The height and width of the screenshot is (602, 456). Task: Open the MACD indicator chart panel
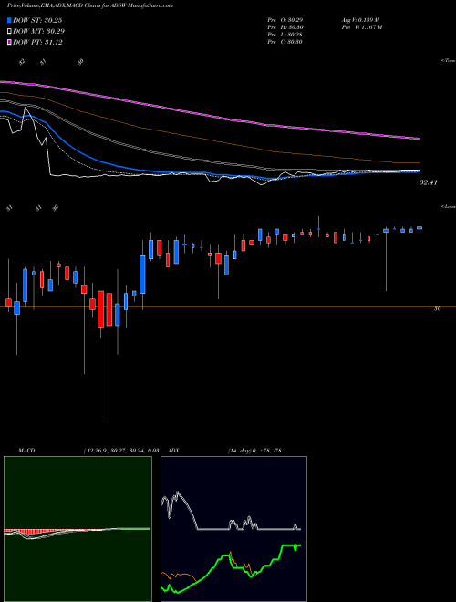coord(78,529)
